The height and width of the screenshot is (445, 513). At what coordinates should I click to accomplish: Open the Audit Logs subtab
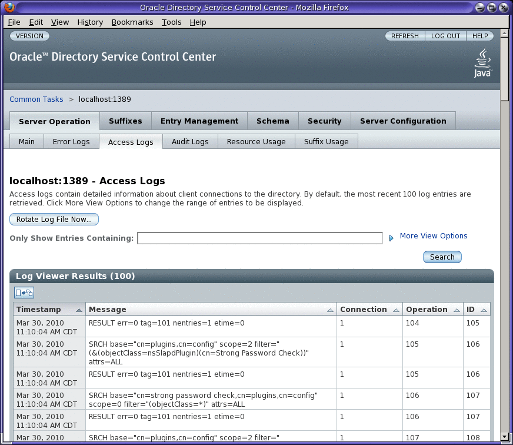coord(190,141)
